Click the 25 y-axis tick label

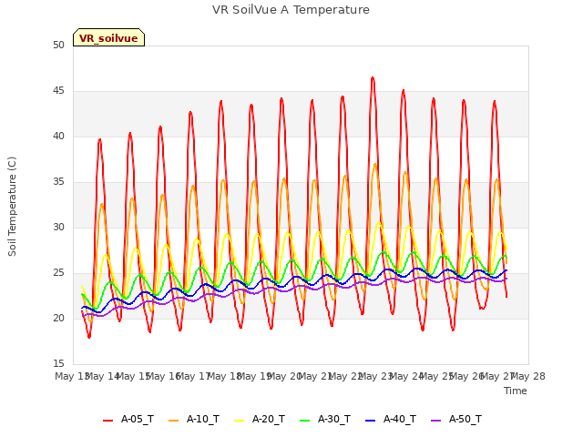click(x=58, y=273)
